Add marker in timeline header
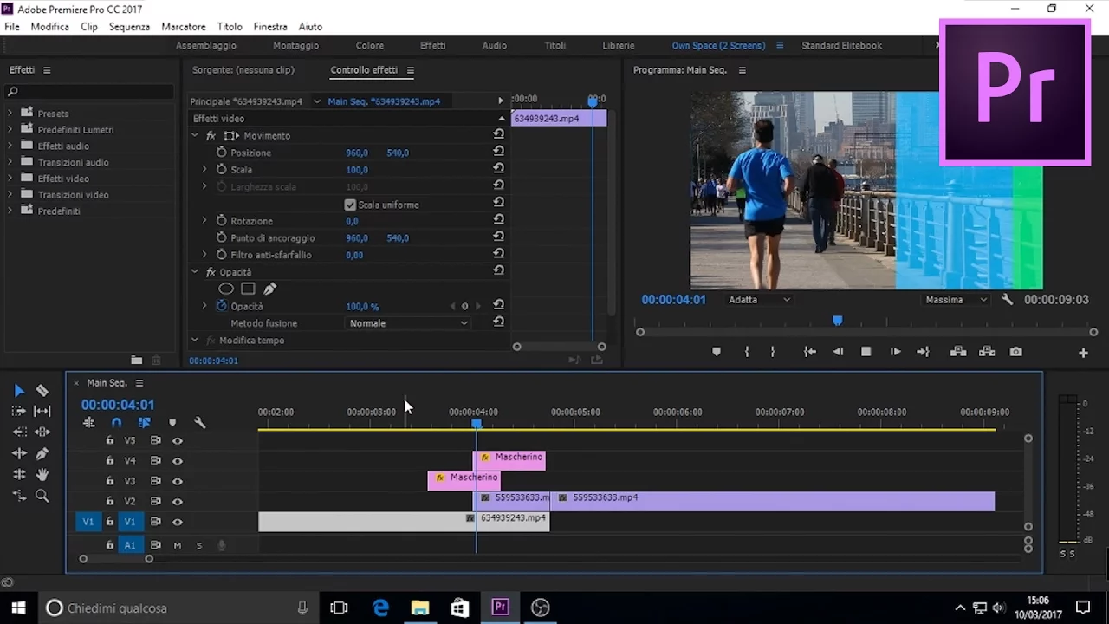Image resolution: width=1109 pixels, height=624 pixels. pos(172,423)
